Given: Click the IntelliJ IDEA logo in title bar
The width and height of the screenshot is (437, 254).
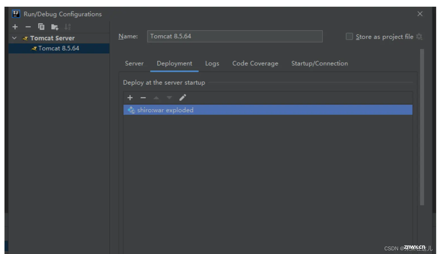Looking at the screenshot, I should pyautogui.click(x=16, y=14).
